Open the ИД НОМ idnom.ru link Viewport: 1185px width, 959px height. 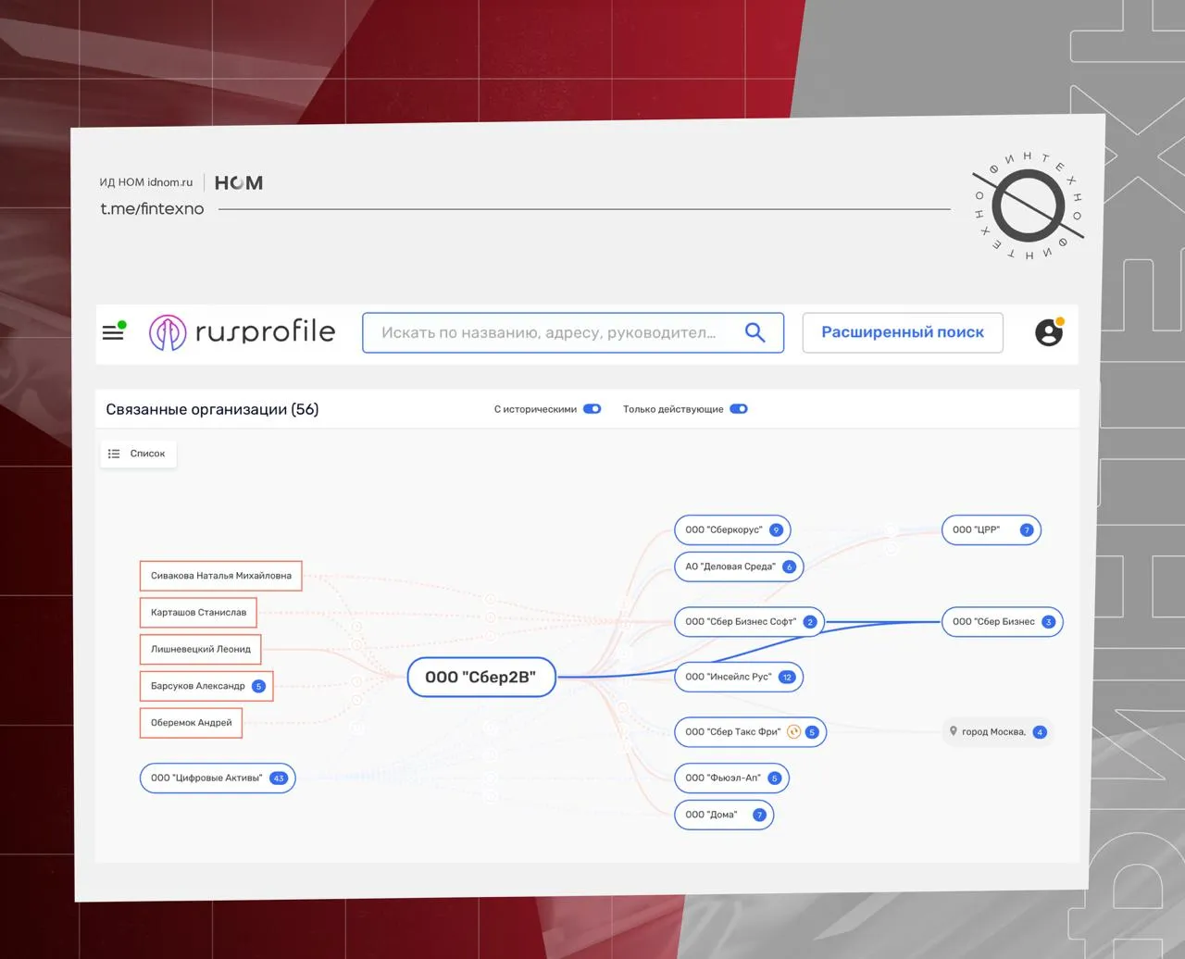coord(146,182)
